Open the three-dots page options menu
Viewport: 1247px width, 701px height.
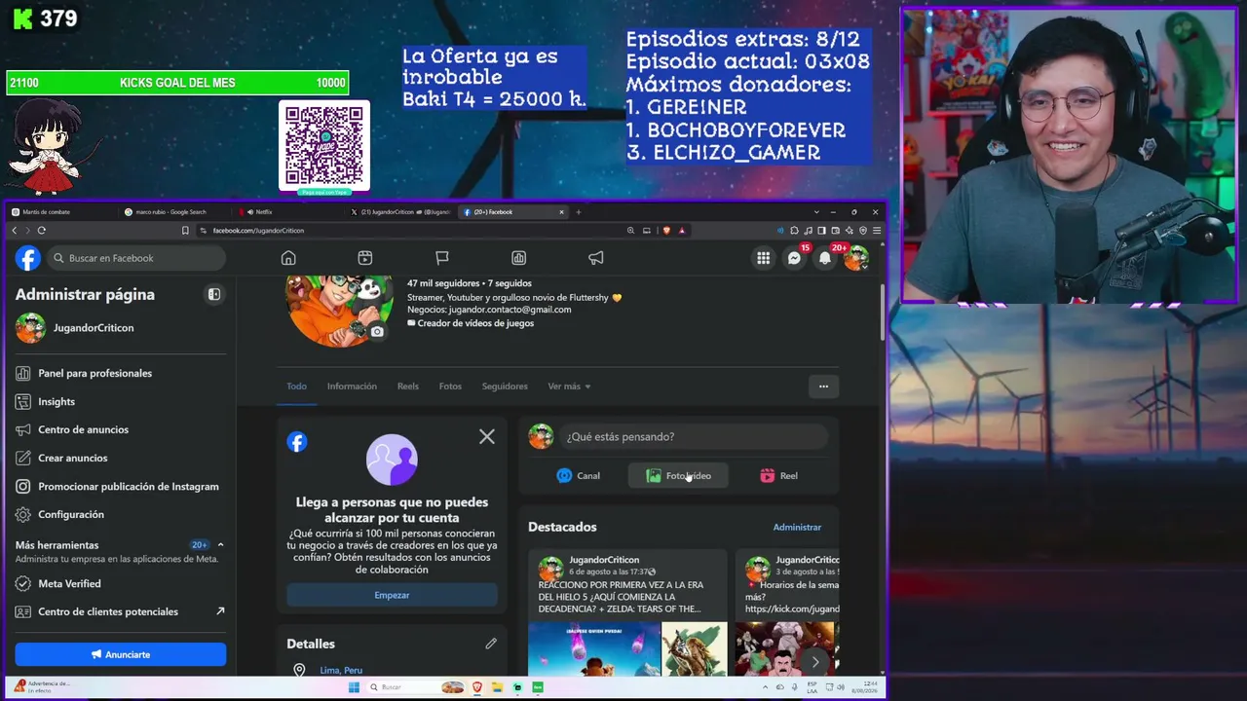click(x=823, y=387)
